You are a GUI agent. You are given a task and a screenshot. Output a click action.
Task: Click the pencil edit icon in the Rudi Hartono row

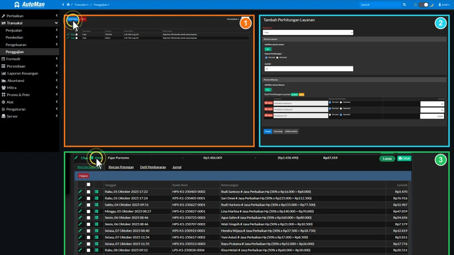[x=80, y=204]
